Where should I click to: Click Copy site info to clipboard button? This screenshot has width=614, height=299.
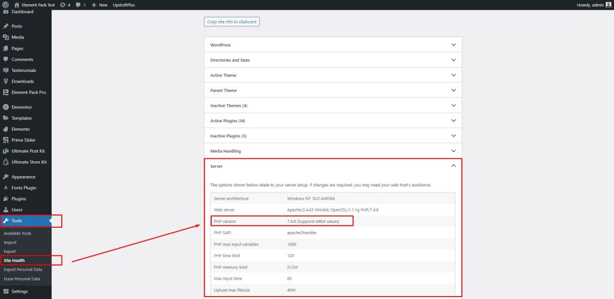pos(232,22)
